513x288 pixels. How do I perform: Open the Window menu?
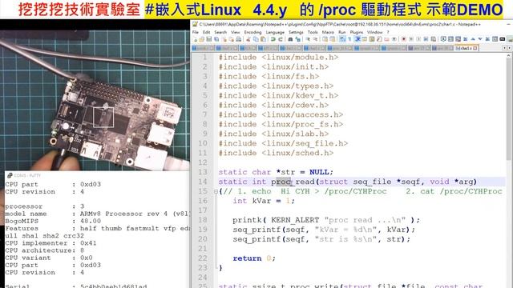[x=375, y=32]
